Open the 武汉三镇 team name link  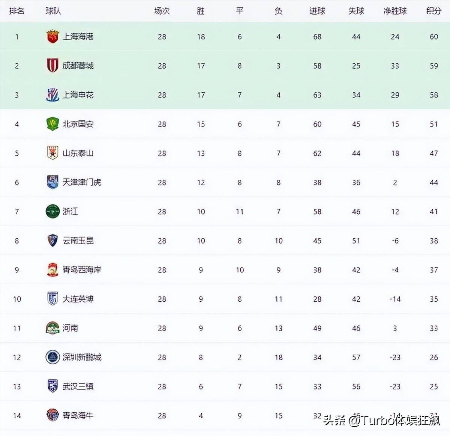(78, 386)
